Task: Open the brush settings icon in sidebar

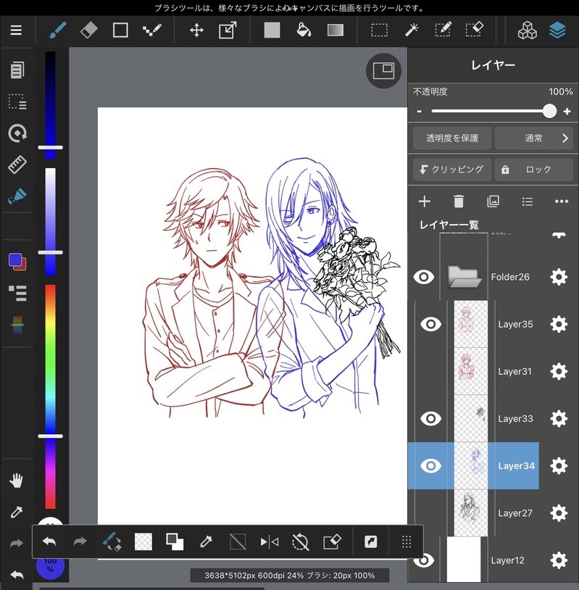Action: 17,196
